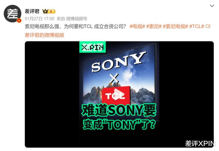This screenshot has width=219, height=151.
Task: Open the 差评君 profile avatar
Action: [12, 14]
